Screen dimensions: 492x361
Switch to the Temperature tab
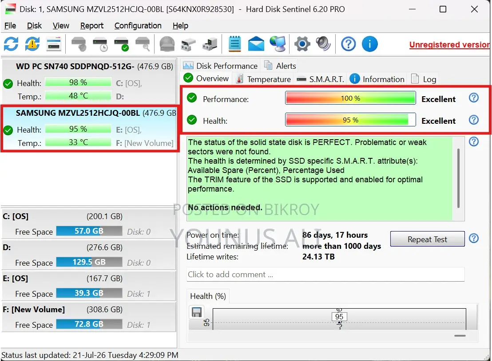click(264, 79)
